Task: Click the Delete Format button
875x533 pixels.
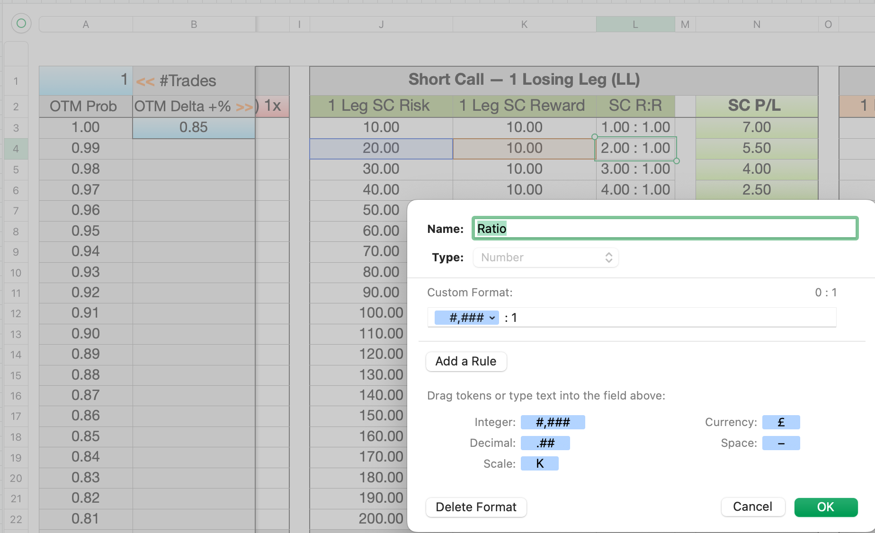Action: point(476,507)
